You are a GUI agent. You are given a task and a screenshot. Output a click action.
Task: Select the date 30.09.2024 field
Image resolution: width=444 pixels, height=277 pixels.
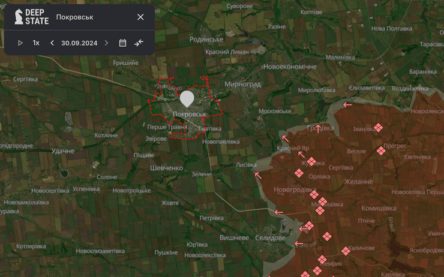[x=79, y=43]
